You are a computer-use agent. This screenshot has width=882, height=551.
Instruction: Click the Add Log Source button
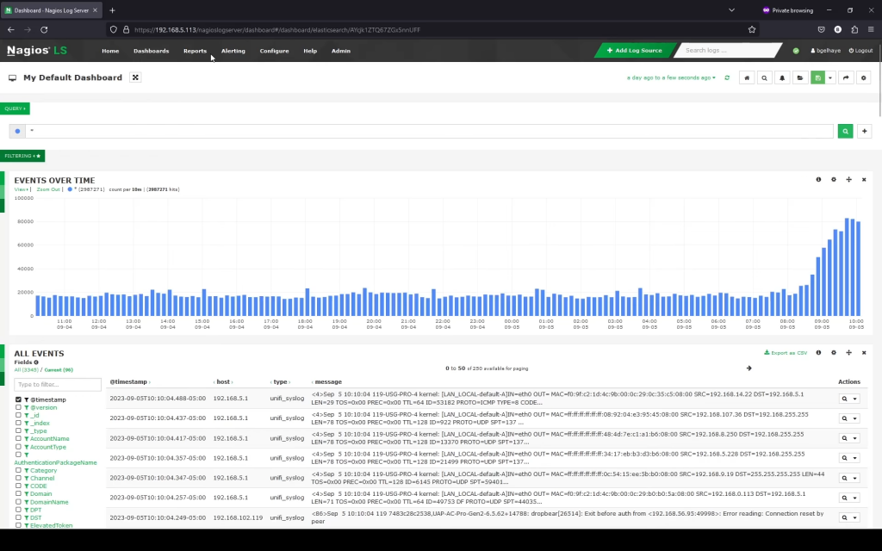tap(635, 51)
